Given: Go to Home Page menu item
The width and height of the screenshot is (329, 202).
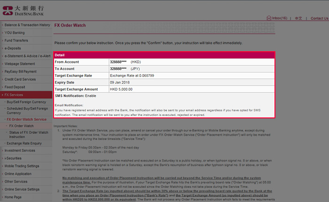Looking at the screenshot, I should (x=13, y=197).
